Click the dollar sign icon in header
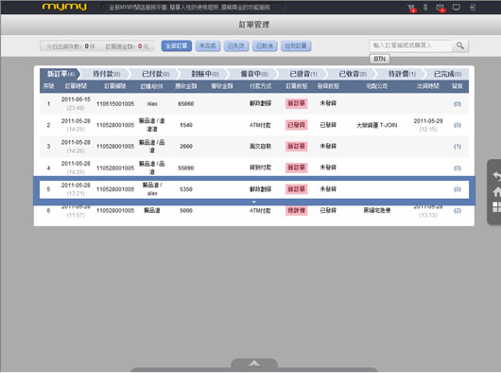Viewport: 501px width, 373px height. (425, 8)
